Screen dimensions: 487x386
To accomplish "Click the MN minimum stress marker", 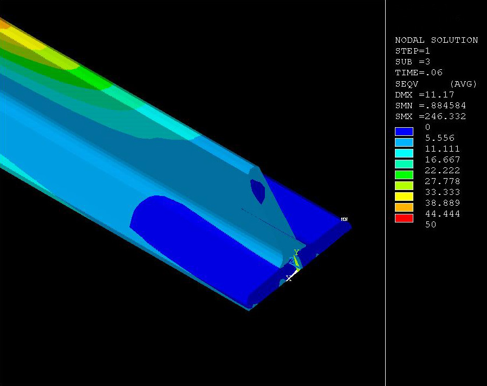I will click(344, 219).
